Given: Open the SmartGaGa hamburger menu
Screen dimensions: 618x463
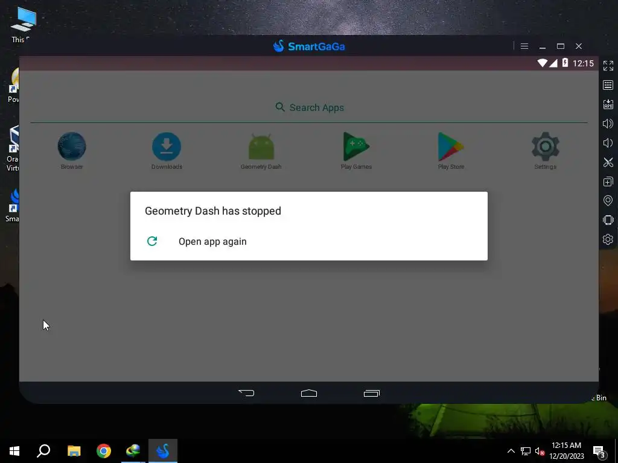Looking at the screenshot, I should coord(524,46).
